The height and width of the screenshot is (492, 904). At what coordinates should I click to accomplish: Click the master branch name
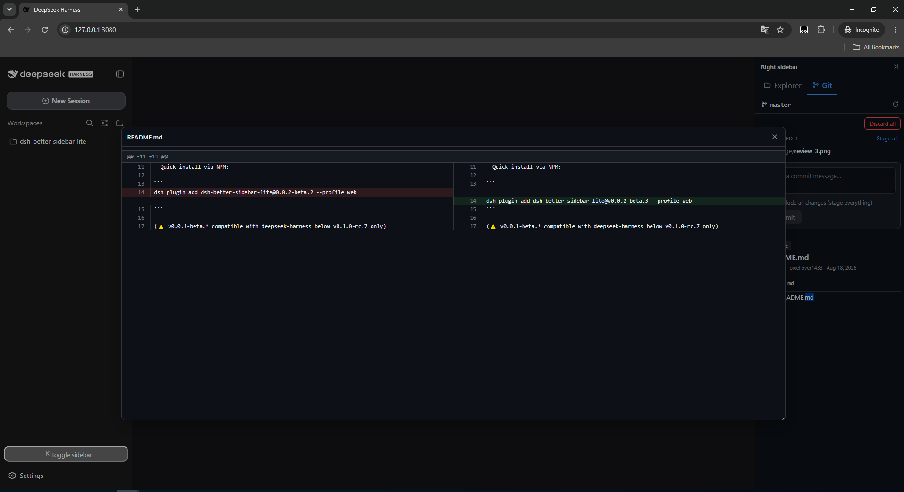click(x=780, y=105)
